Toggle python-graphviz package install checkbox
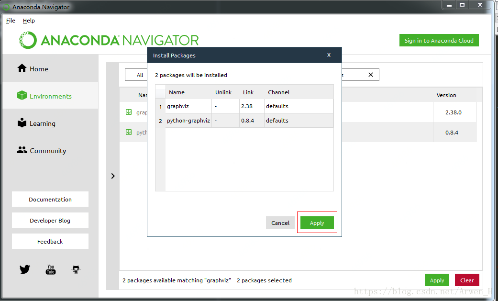Screen dimensions: 498x301 [129, 132]
